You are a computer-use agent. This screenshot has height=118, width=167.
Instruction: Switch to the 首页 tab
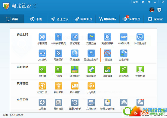(x=12, y=19)
